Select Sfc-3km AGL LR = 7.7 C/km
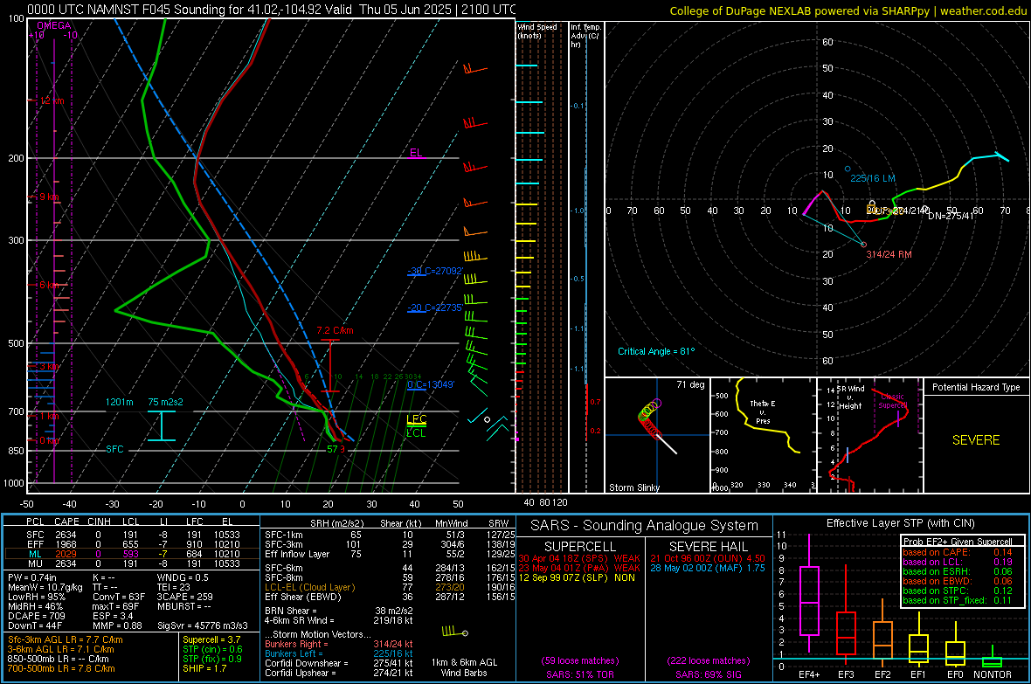Screen dimensions: 1031x684 (66, 639)
